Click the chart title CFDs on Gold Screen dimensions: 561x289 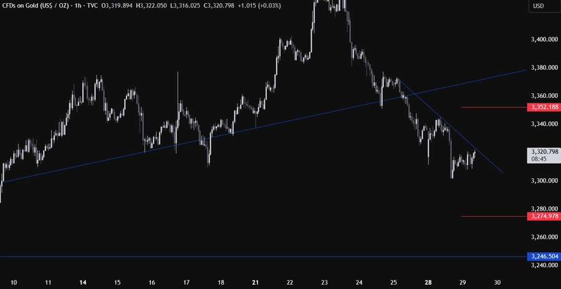pyautogui.click(x=34, y=6)
